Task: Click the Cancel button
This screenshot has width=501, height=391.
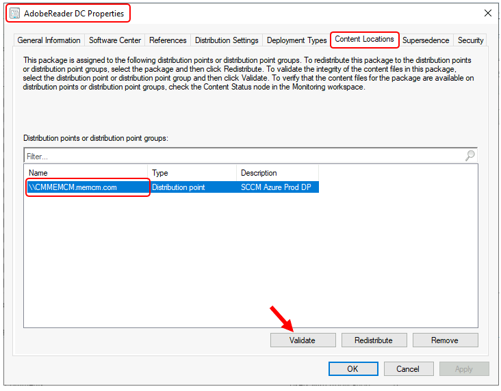Action: click(x=409, y=369)
